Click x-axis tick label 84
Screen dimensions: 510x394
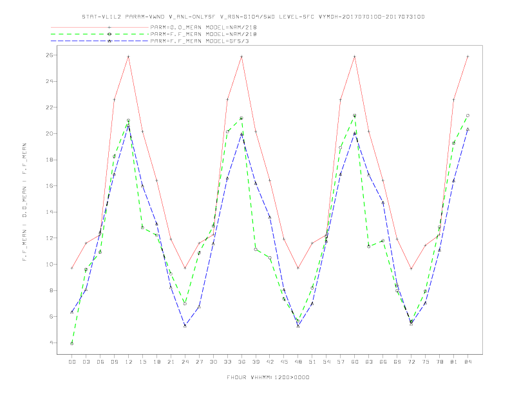click(x=467, y=362)
